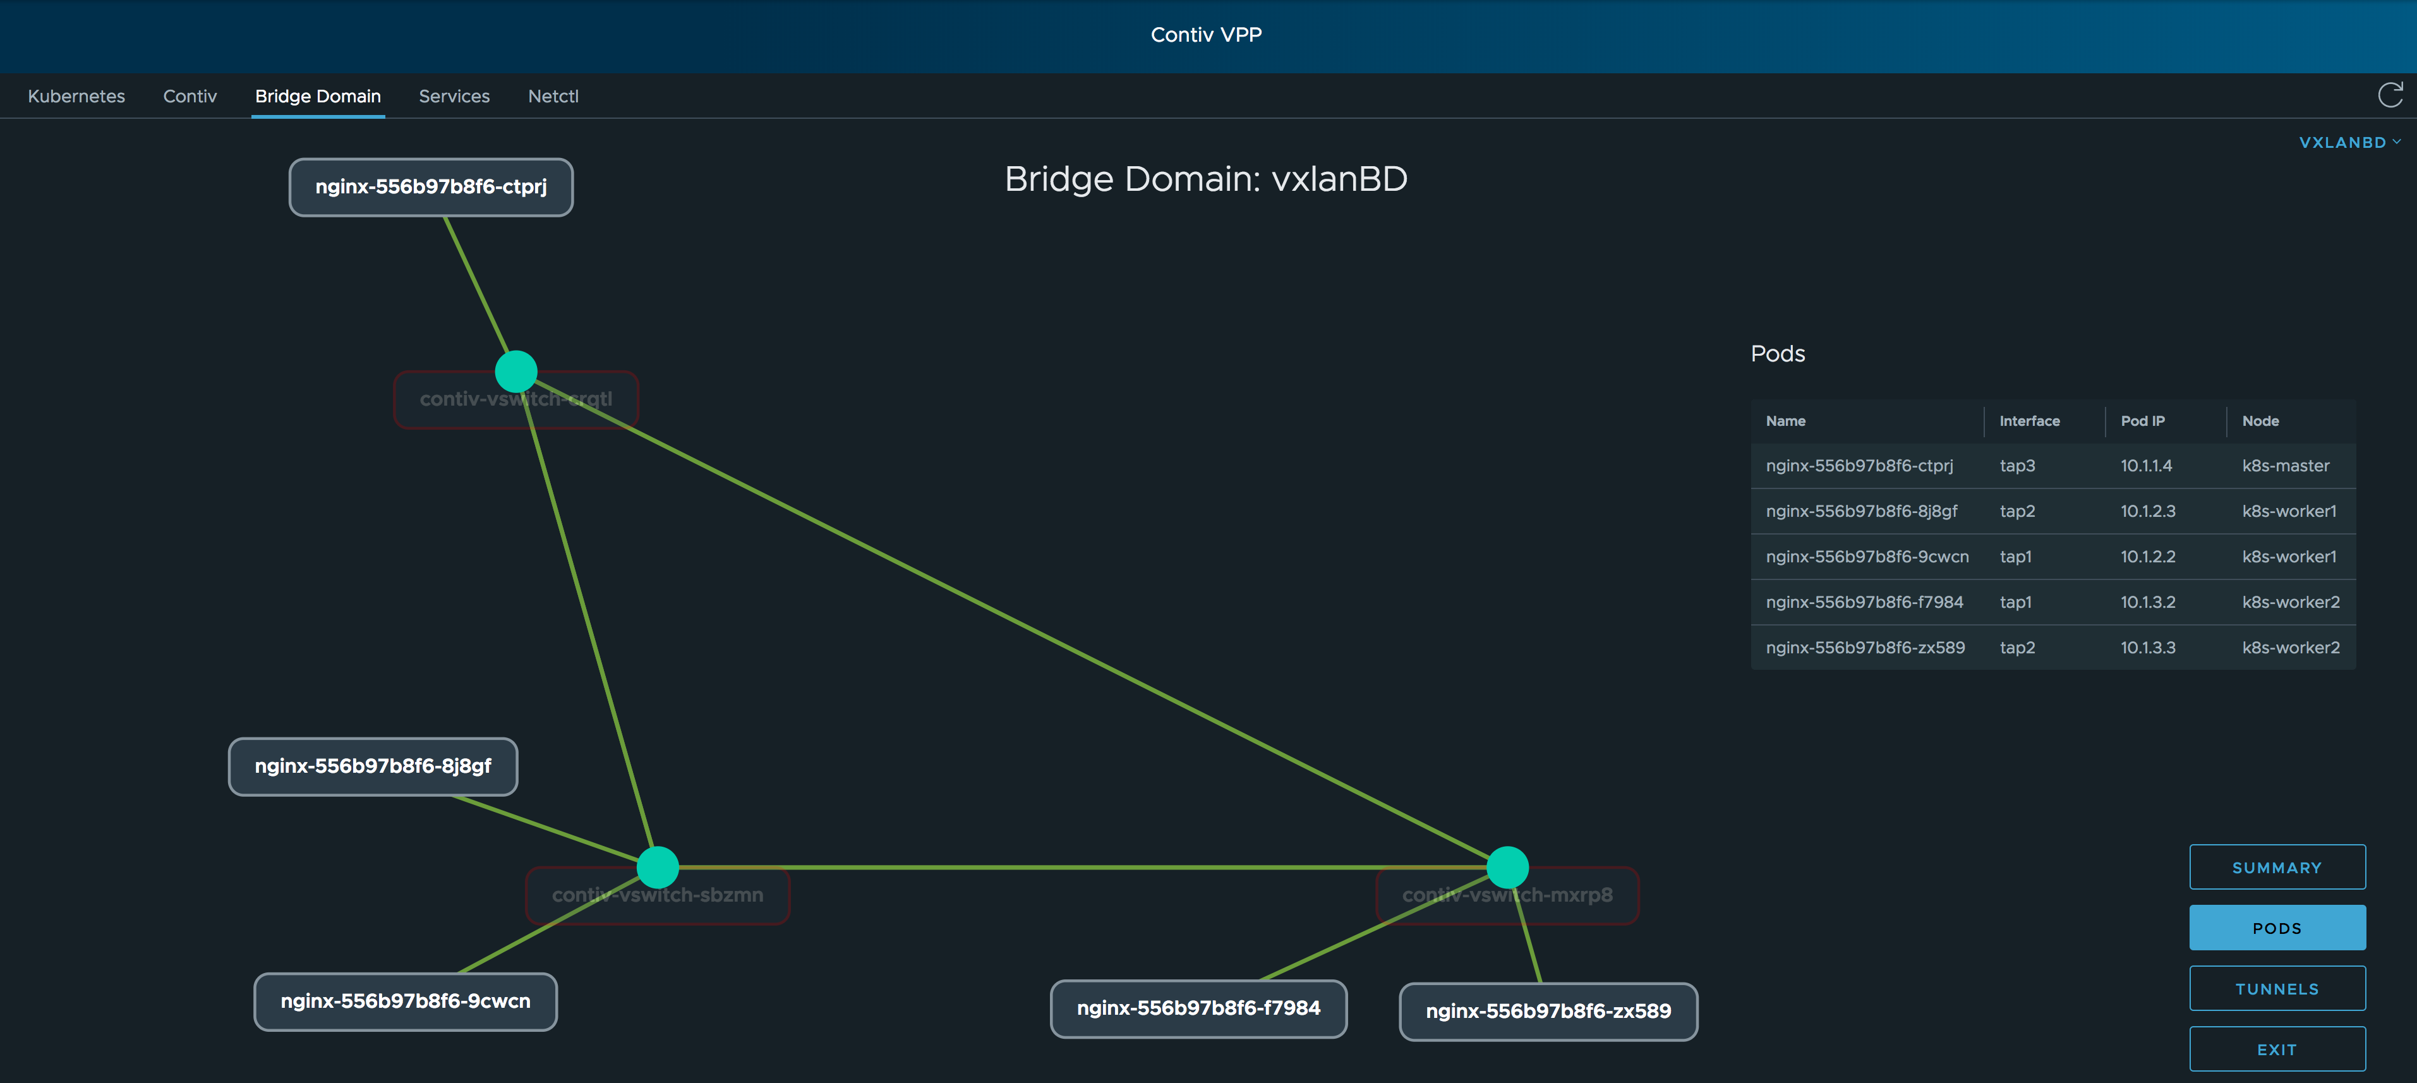Click the contiv-vswitch-mxrp8 green circle node
Image resolution: width=2417 pixels, height=1083 pixels.
[1508, 867]
